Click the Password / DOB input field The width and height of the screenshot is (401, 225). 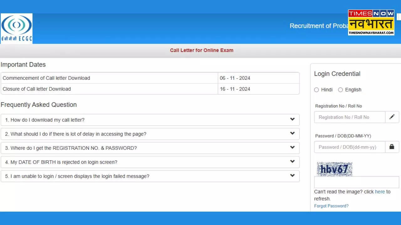(350, 147)
